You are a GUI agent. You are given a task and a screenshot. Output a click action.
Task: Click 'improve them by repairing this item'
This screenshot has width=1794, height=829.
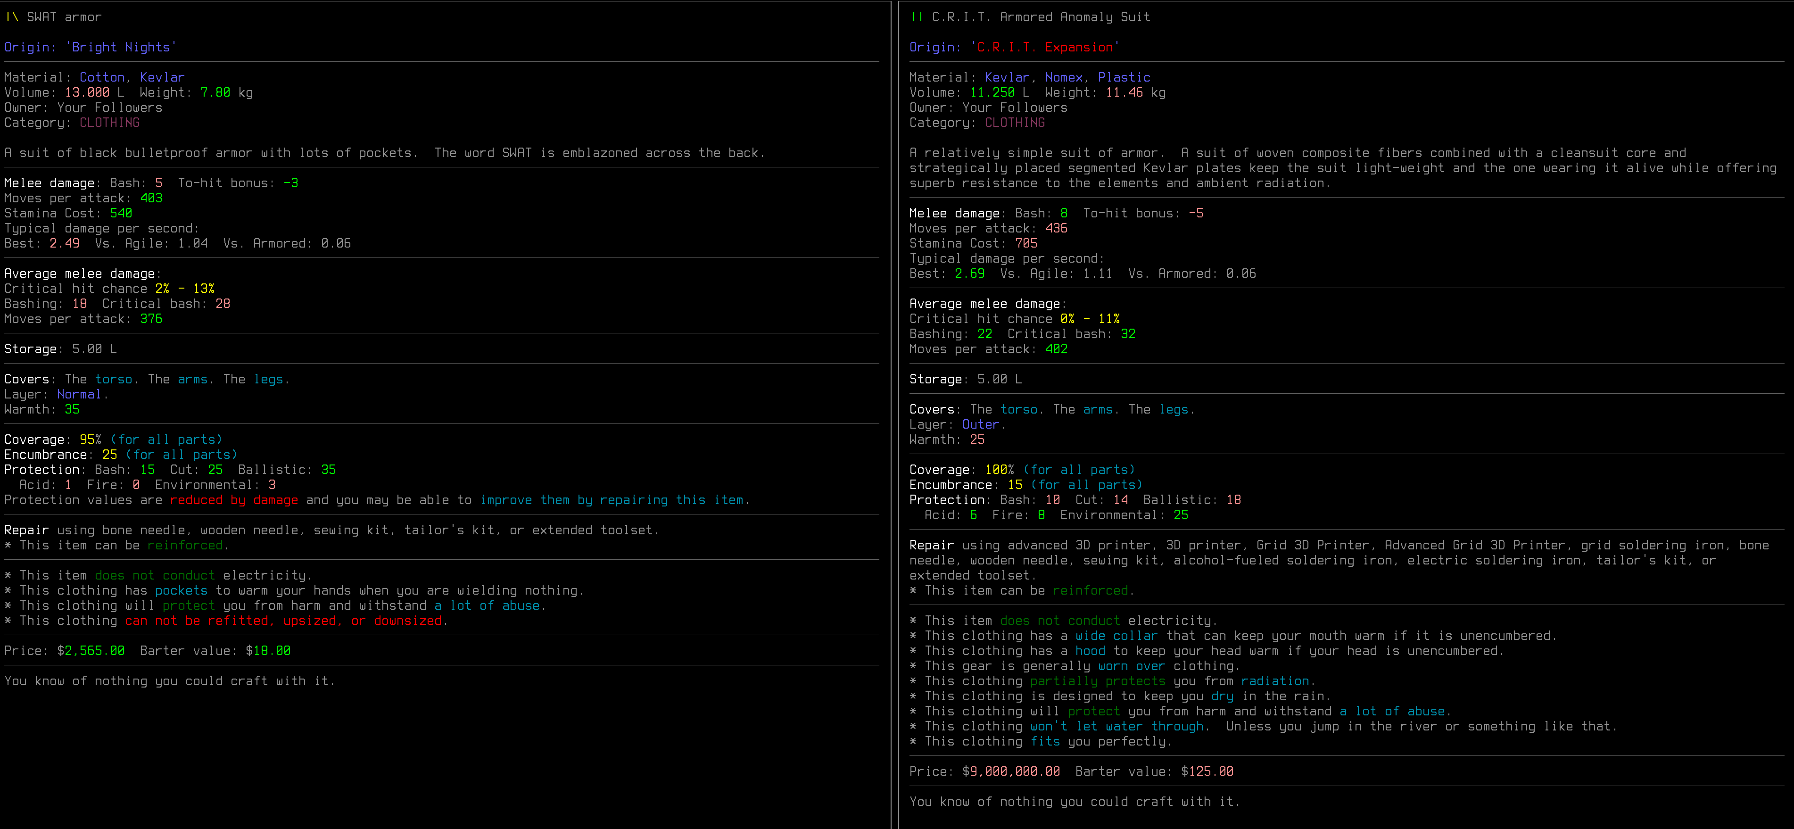(612, 500)
